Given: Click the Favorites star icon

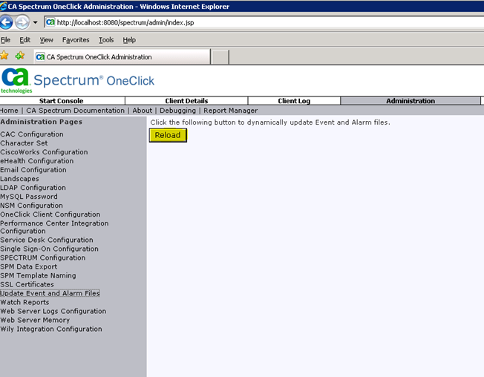Looking at the screenshot, I should pos(4,56).
